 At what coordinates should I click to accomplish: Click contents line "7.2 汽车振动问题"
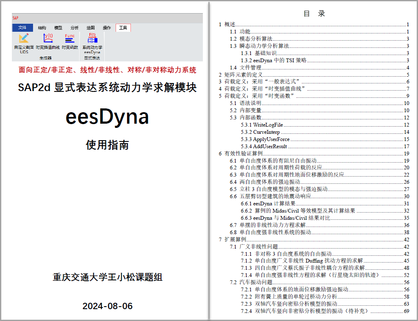pos(320,282)
